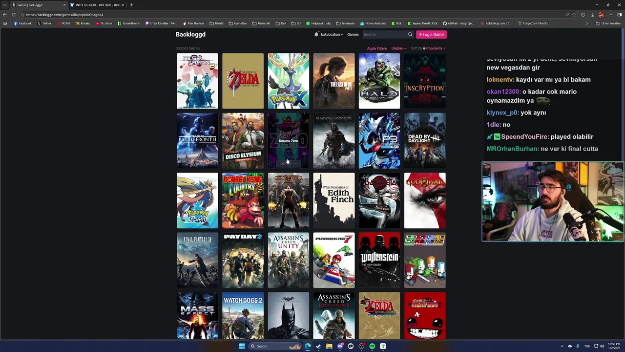Open Donkey Kong Country cover
This screenshot has height=352, width=625.
[243, 200]
